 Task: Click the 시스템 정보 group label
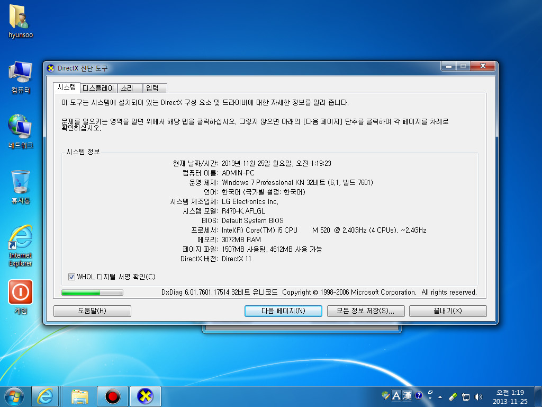(83, 152)
